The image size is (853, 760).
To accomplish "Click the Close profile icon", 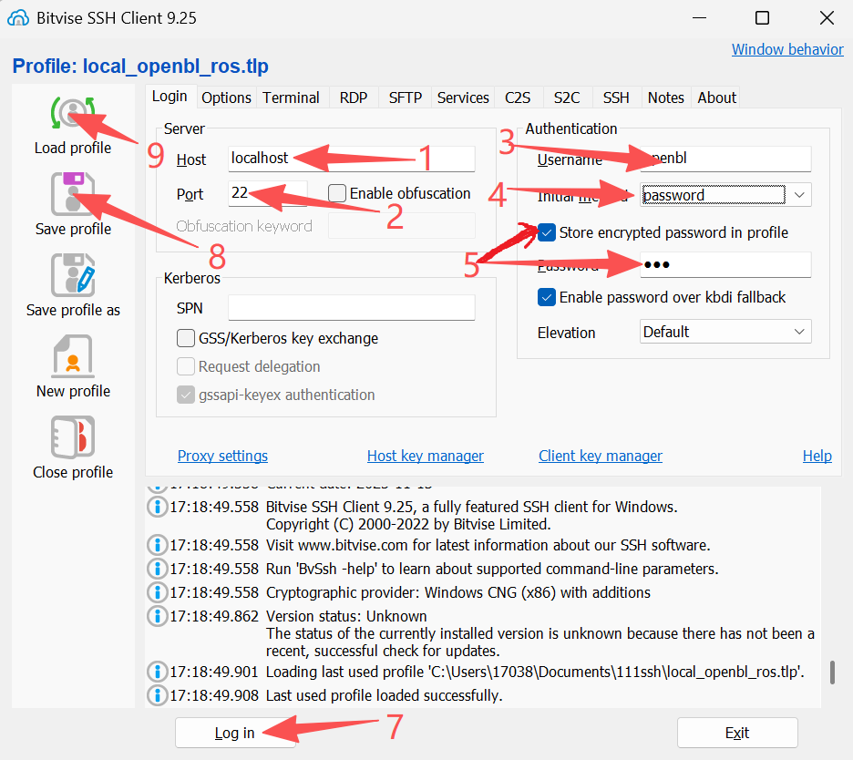I will 72,437.
